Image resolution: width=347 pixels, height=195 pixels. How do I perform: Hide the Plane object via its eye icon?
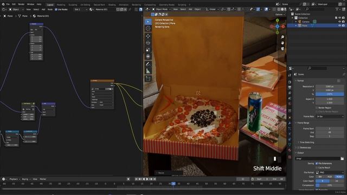click(x=340, y=25)
